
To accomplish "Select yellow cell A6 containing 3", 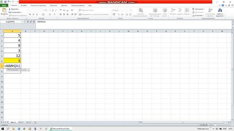I will [12, 61].
